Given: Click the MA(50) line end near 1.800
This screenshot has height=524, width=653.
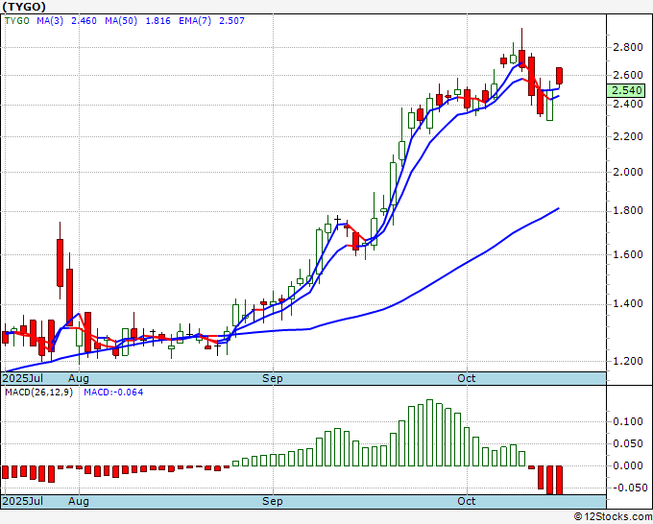Looking at the screenshot, I should click(x=558, y=208).
